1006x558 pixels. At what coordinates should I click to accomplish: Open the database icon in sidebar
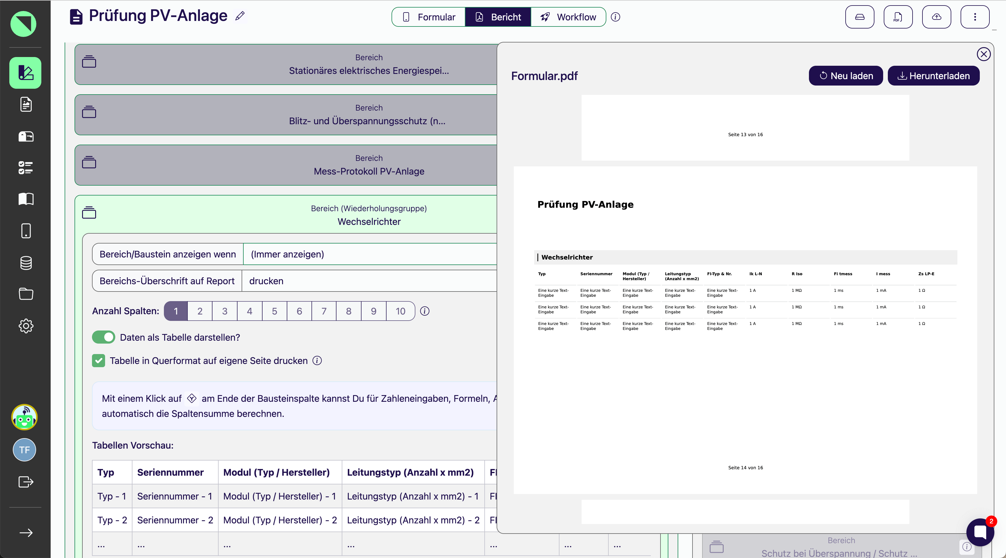tap(26, 263)
